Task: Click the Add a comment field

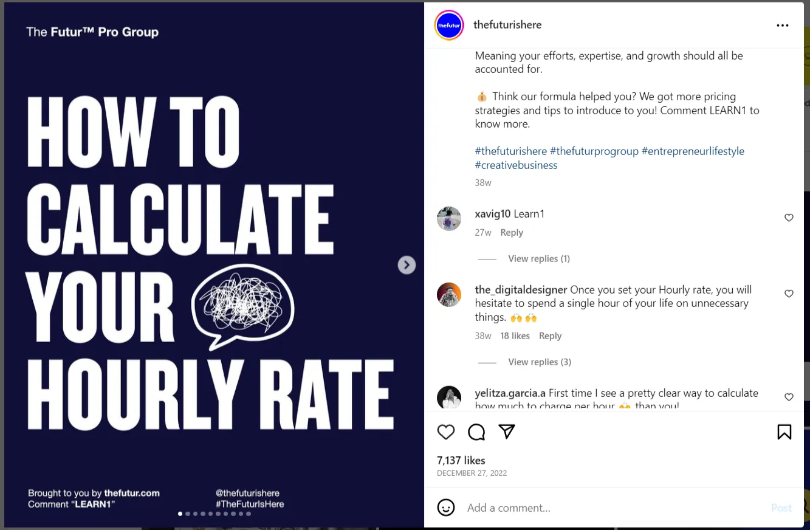Action: tap(608, 508)
